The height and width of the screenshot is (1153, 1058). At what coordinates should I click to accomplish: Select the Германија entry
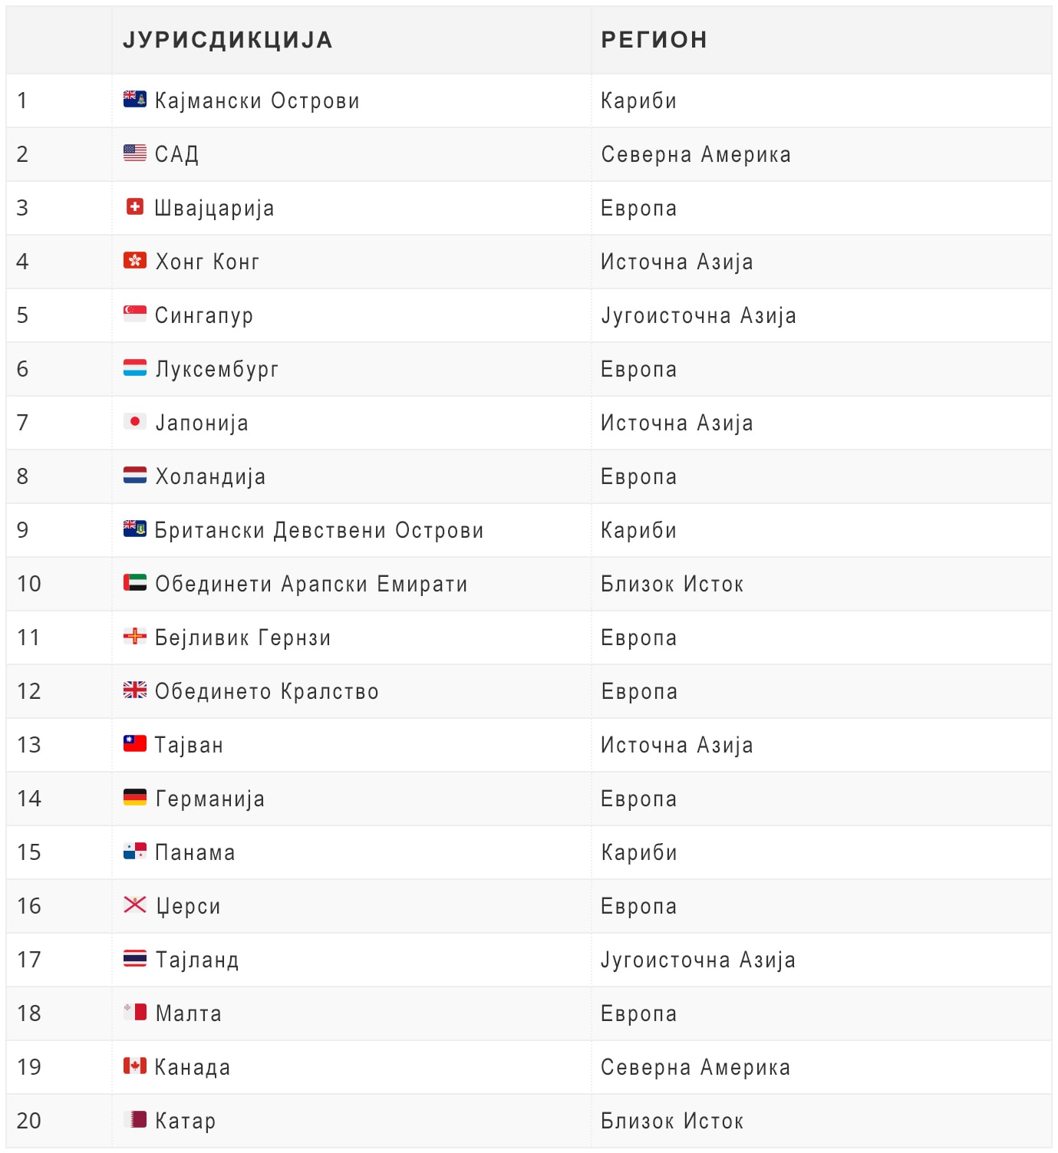coord(210,799)
